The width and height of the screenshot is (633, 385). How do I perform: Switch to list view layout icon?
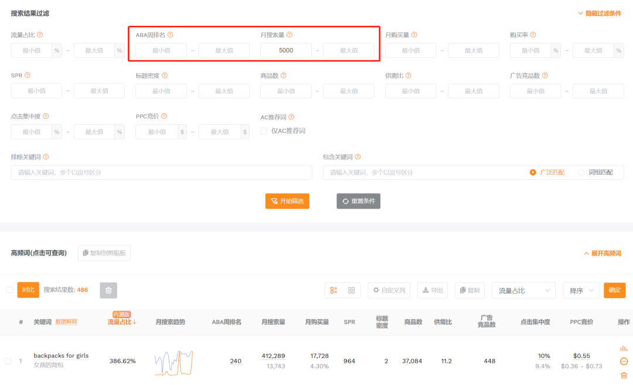tap(333, 290)
